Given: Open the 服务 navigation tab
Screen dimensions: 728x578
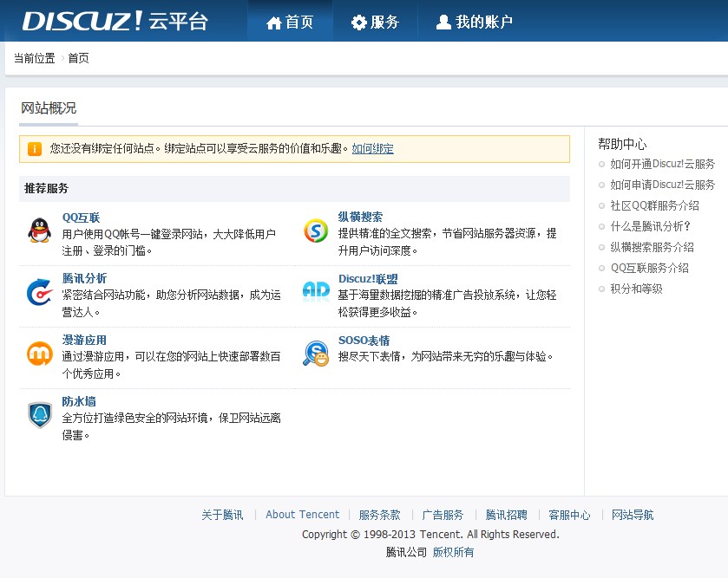Looking at the screenshot, I should pos(375,22).
